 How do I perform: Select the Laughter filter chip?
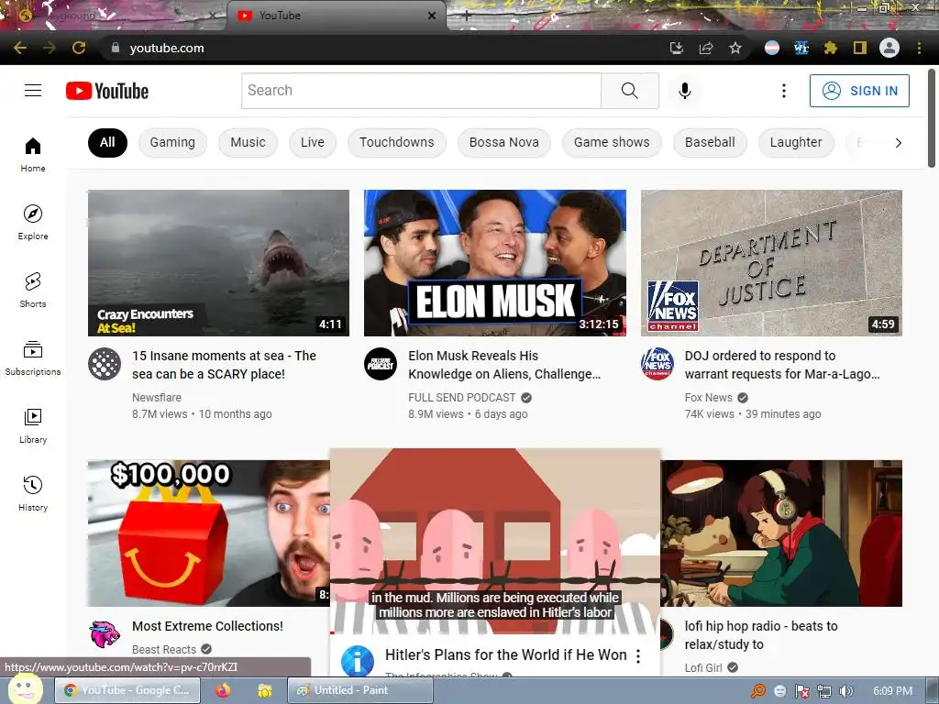[x=796, y=142]
